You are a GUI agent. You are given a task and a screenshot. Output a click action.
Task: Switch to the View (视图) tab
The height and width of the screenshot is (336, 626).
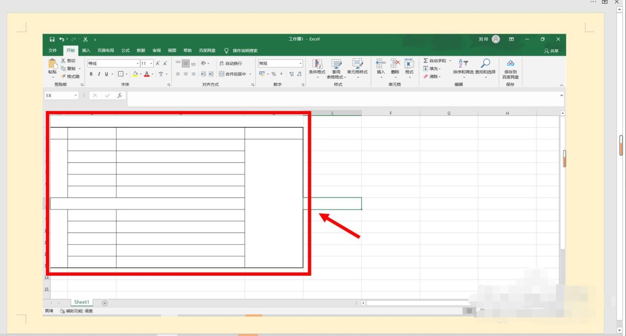tap(172, 50)
